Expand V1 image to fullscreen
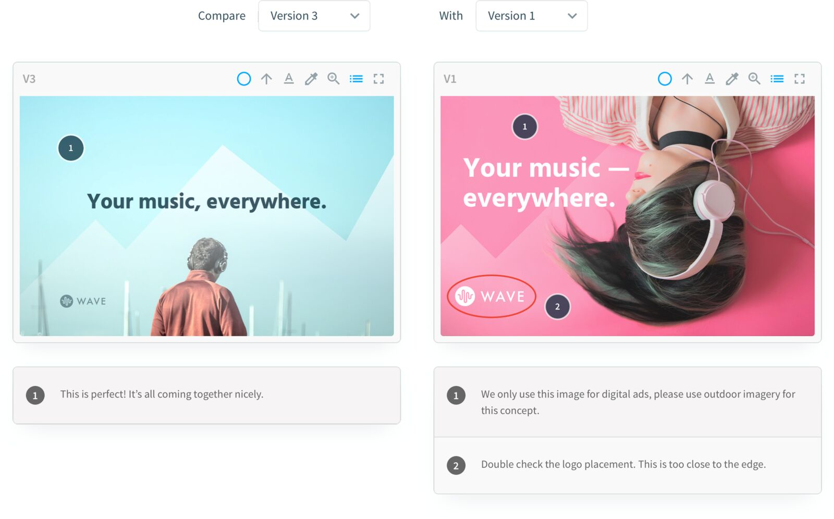834x519 pixels. (800, 79)
